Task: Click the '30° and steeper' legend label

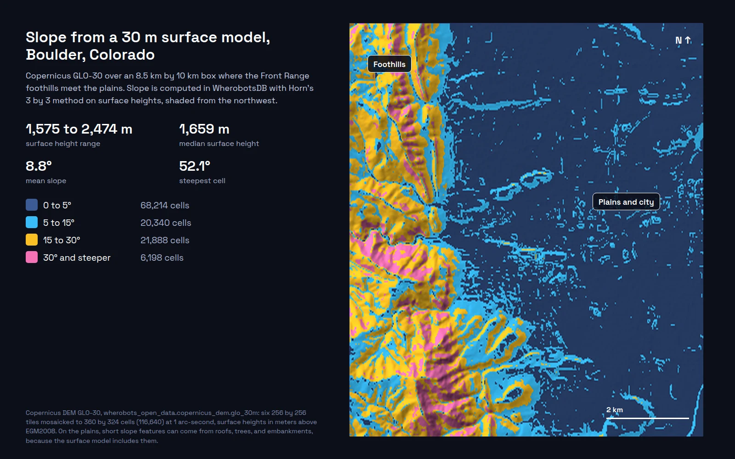Action: [77, 257]
